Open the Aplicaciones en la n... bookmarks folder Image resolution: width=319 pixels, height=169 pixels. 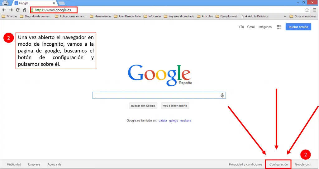[71, 16]
